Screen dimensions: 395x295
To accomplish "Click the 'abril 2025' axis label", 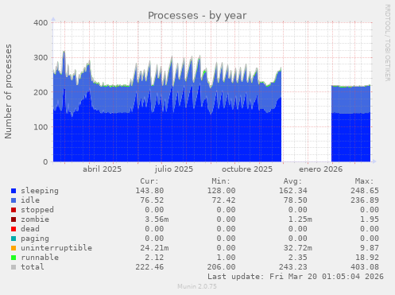I will coord(102,169).
